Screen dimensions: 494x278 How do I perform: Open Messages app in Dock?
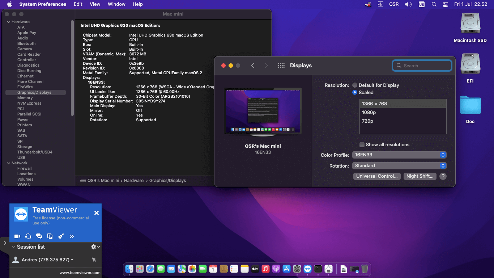click(x=161, y=269)
